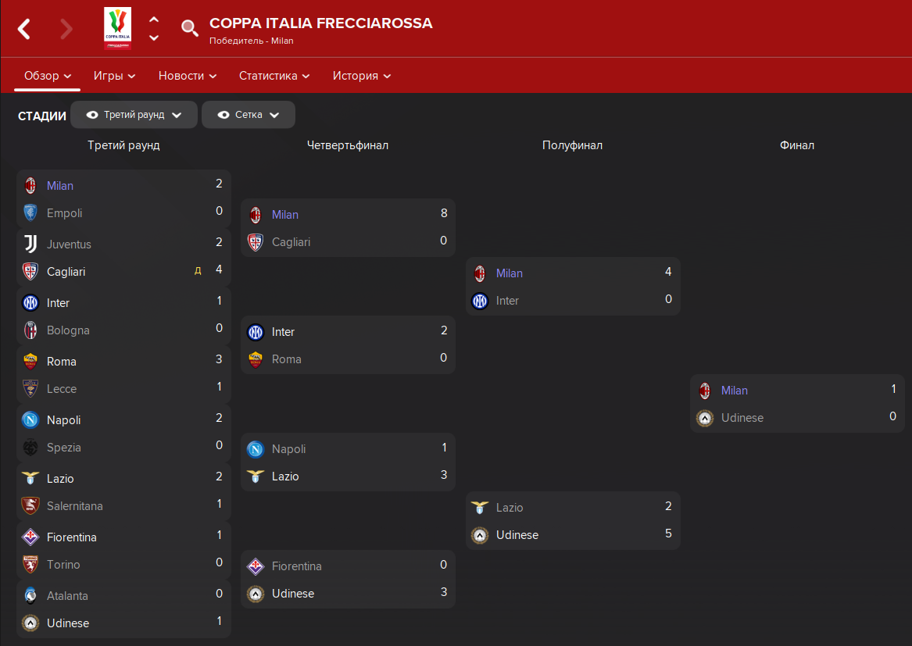Open the Игры tab

coord(114,76)
